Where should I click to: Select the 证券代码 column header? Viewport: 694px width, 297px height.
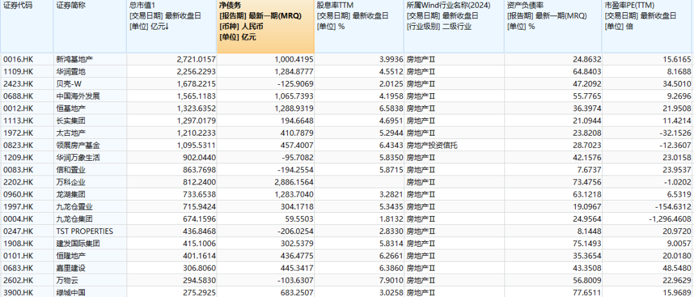(x=26, y=26)
